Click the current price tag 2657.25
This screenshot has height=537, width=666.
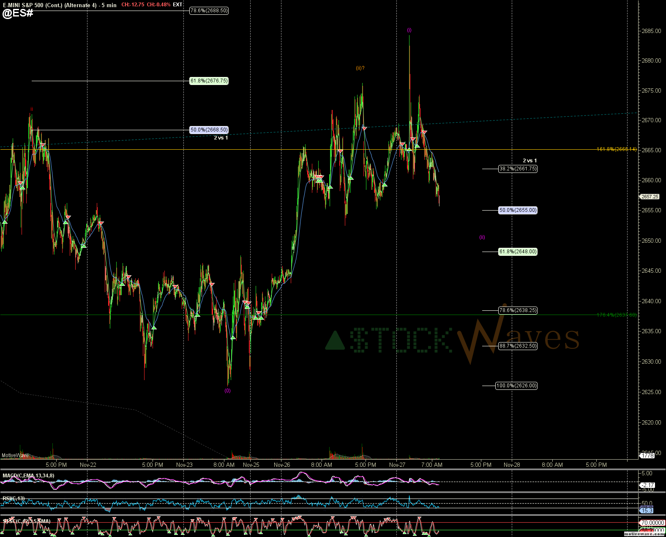tap(650, 197)
